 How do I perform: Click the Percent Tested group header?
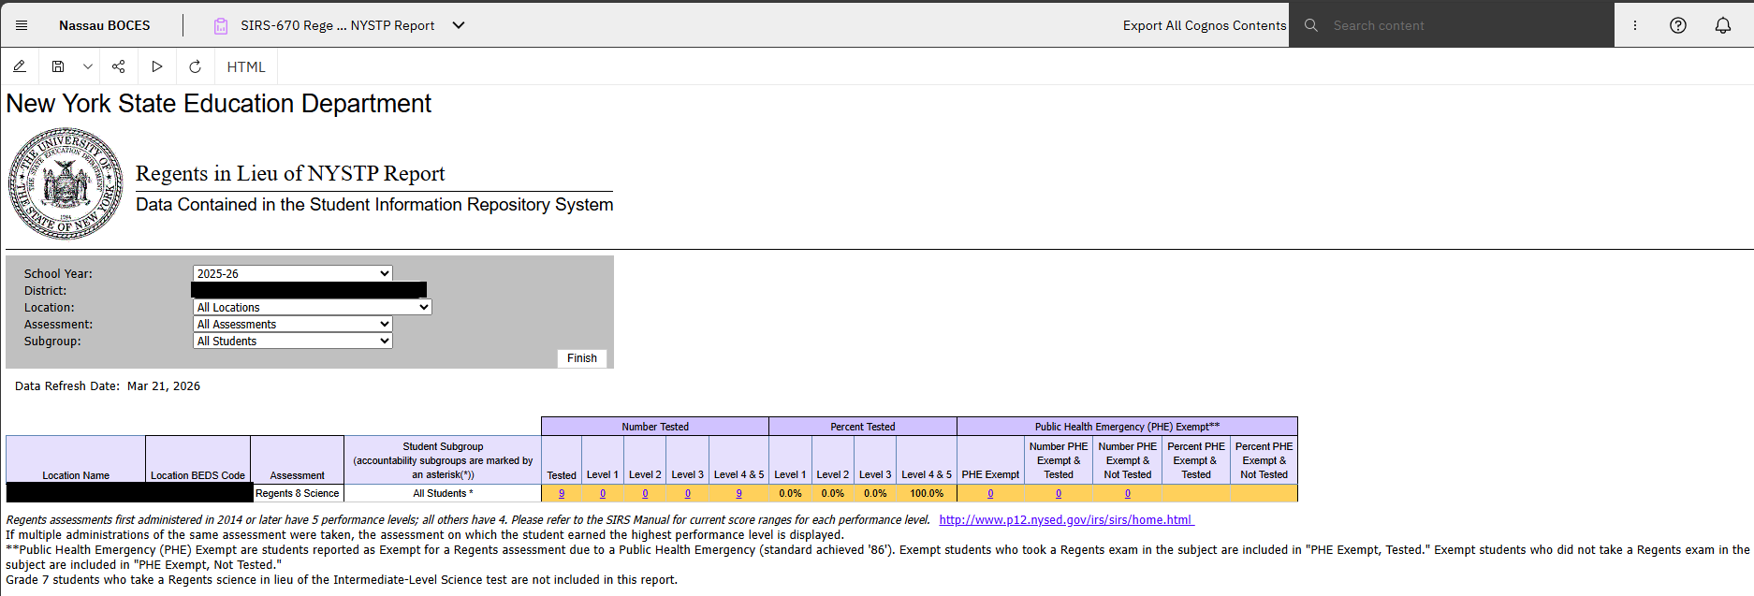point(863,427)
